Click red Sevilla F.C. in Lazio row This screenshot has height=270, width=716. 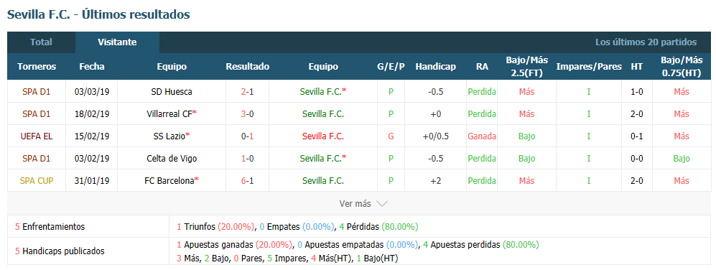(323, 136)
